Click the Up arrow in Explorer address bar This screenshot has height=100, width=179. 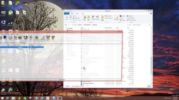pos(73,25)
